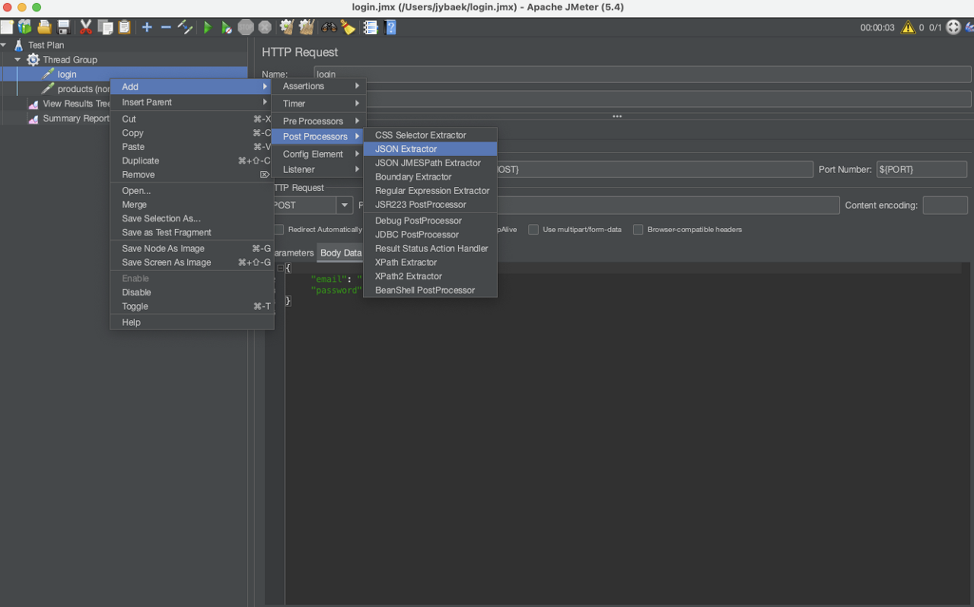The image size is (974, 607).
Task: Click the yellow warning log triangle icon
Action: point(908,27)
